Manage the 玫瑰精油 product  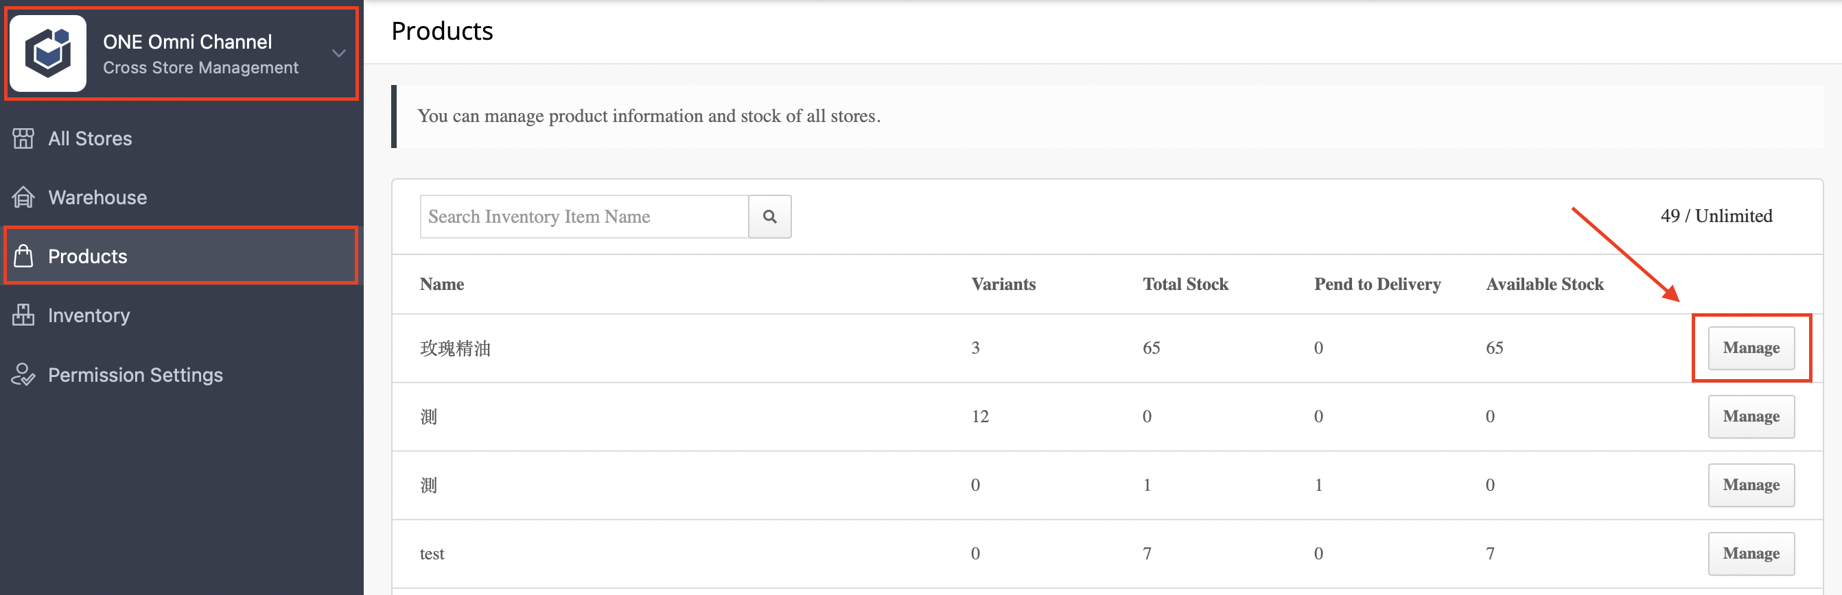coord(1751,348)
